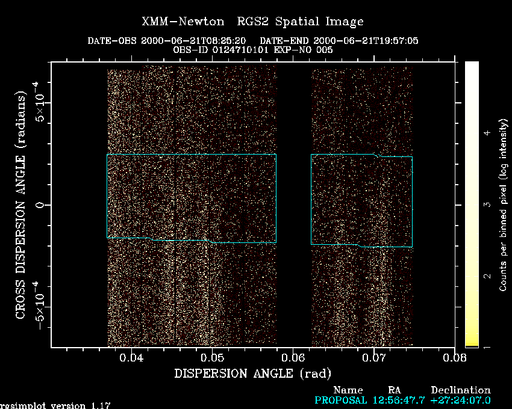Click the plot title 'XMM-Newton RGS2 Spatial Image'

252,22
